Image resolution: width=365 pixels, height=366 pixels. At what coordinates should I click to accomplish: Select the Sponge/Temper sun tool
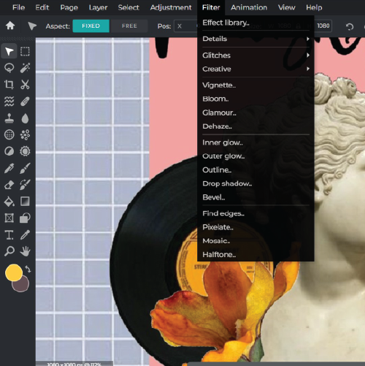coord(25,151)
